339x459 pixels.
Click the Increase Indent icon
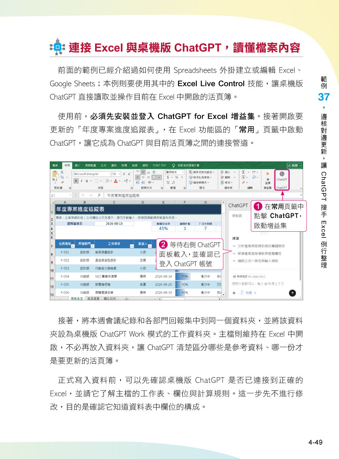click(x=143, y=183)
